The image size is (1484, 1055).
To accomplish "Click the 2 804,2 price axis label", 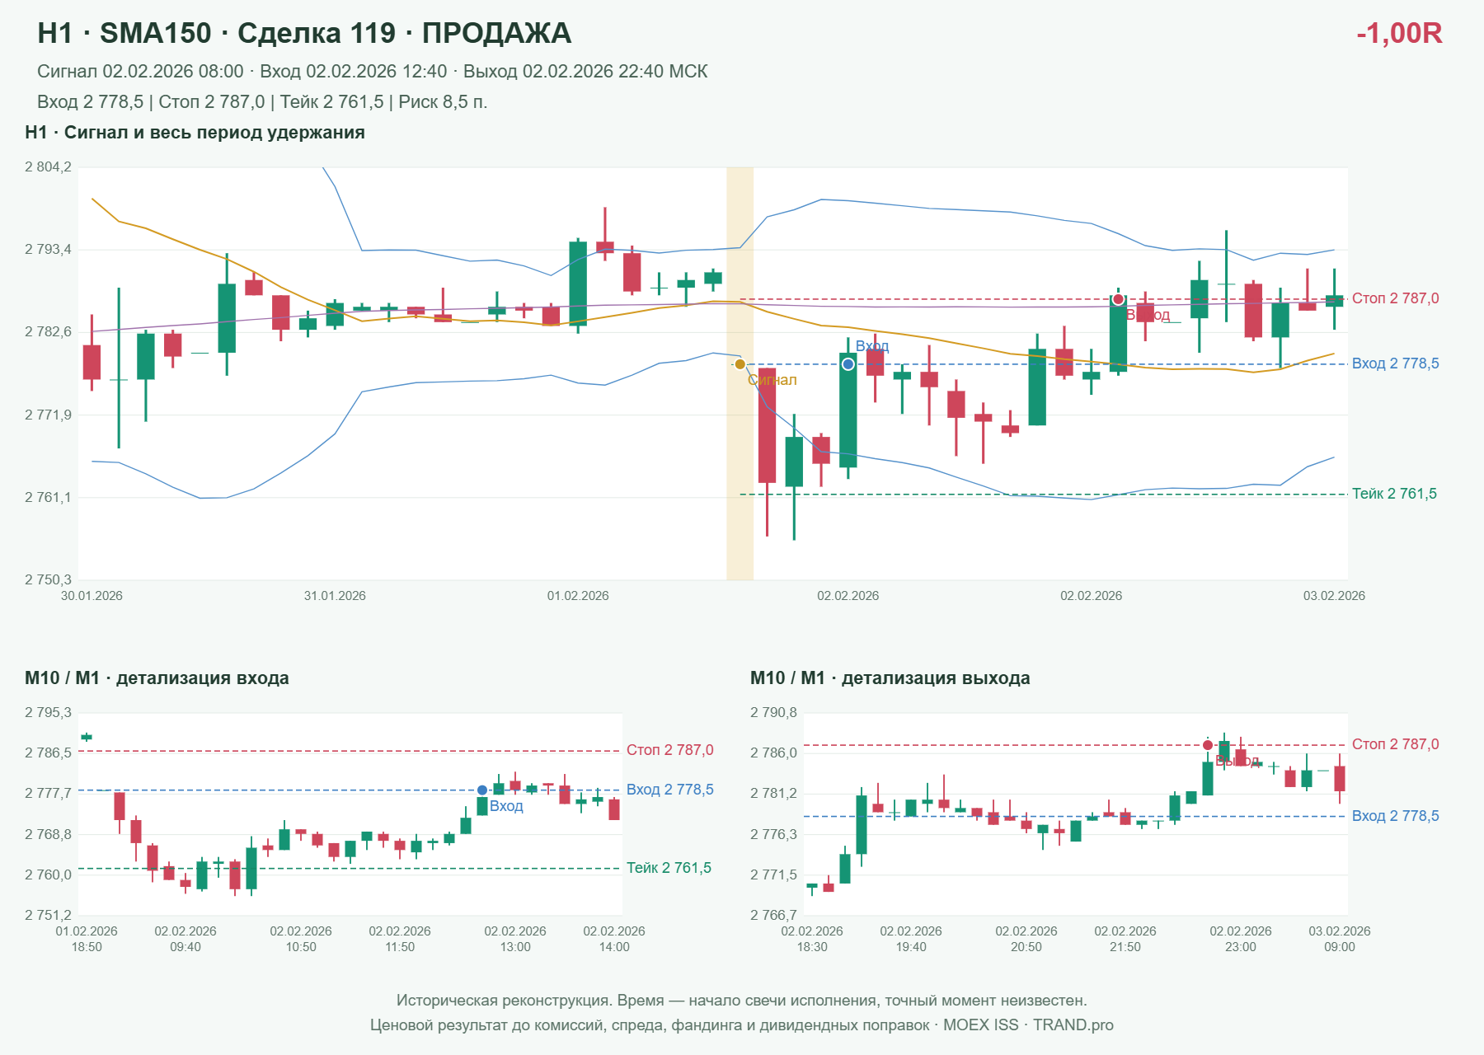I will 48,167.
